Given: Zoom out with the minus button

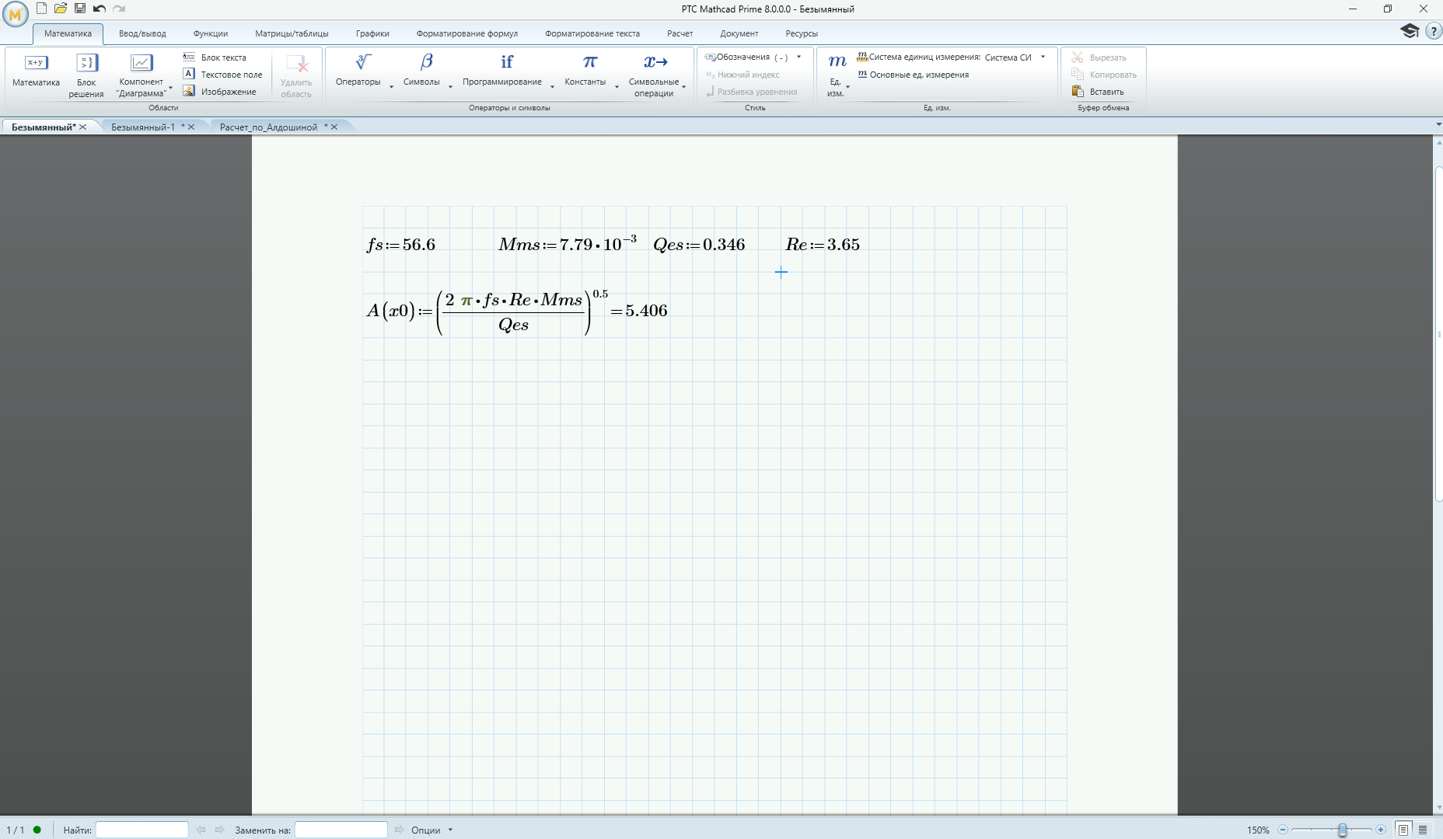Looking at the screenshot, I should [x=1283, y=830].
